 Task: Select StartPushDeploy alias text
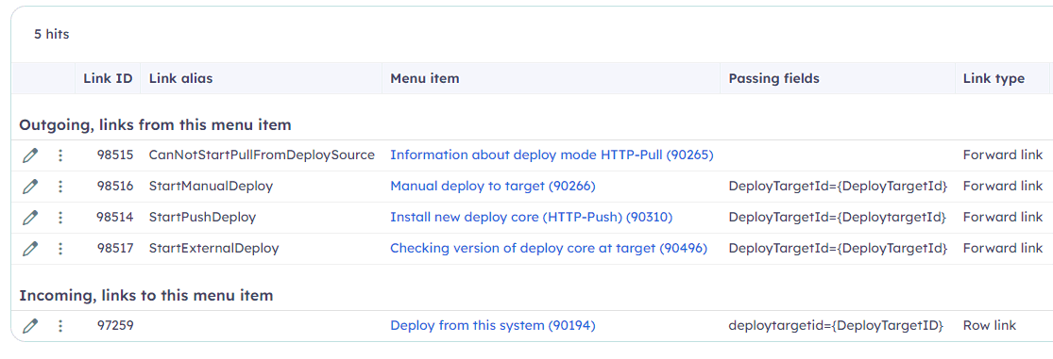pyautogui.click(x=202, y=218)
